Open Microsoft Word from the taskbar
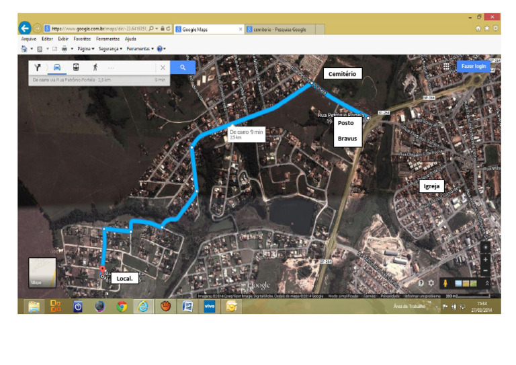 coord(187,307)
